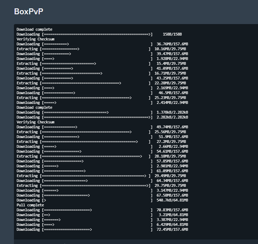Image resolution: width=258 pixels, height=244 pixels.
Task: Click the 70.83MB/157.6MB downloading value
Action: pos(172,210)
